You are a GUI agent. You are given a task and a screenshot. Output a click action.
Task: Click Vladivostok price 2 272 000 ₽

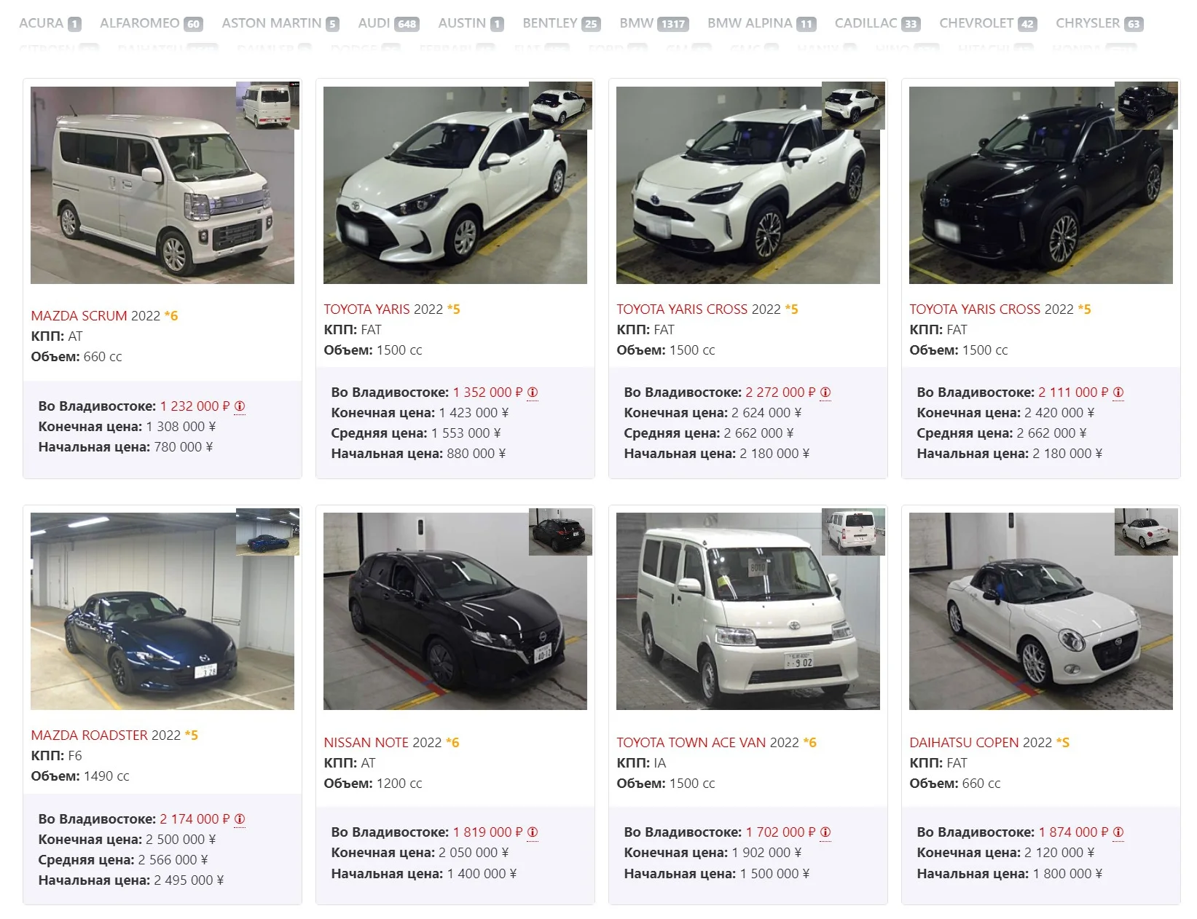point(780,393)
